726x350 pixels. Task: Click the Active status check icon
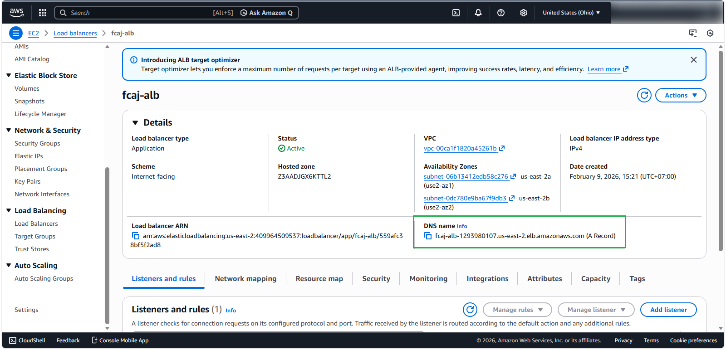282,148
